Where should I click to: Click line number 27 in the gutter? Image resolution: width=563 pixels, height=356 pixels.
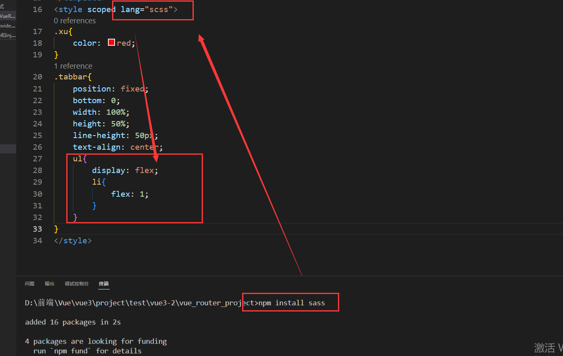click(38, 159)
